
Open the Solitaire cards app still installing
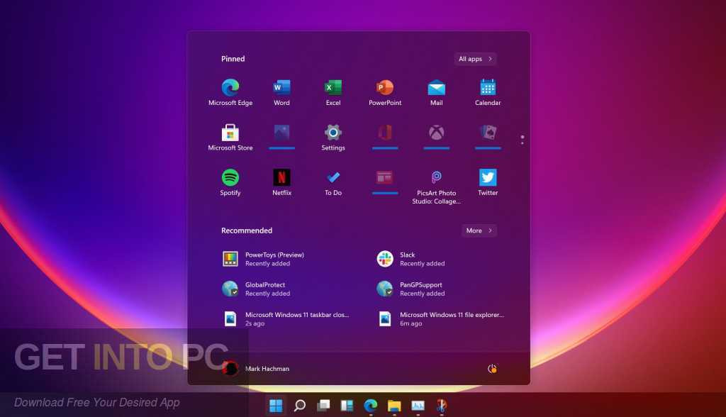[488, 136]
